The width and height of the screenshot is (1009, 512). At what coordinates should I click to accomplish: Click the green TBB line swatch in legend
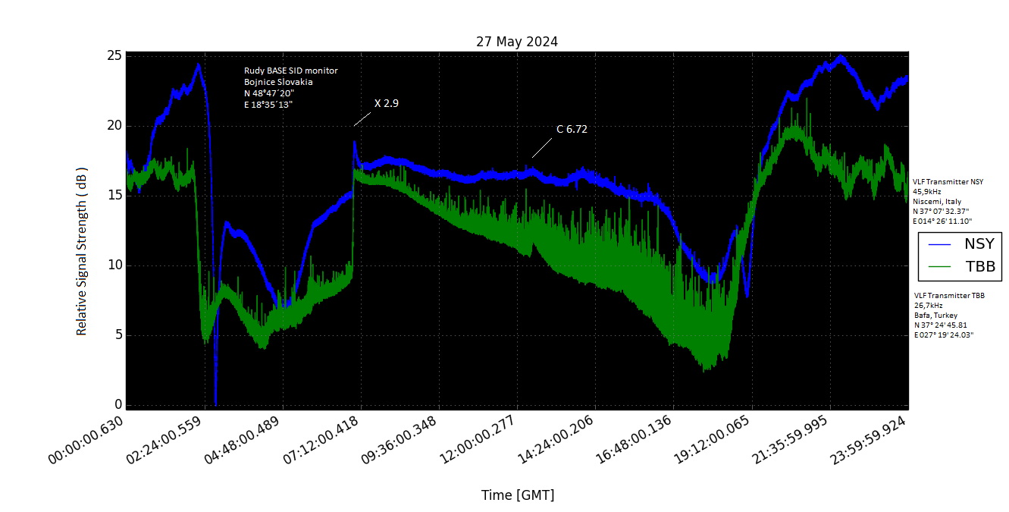pos(941,266)
